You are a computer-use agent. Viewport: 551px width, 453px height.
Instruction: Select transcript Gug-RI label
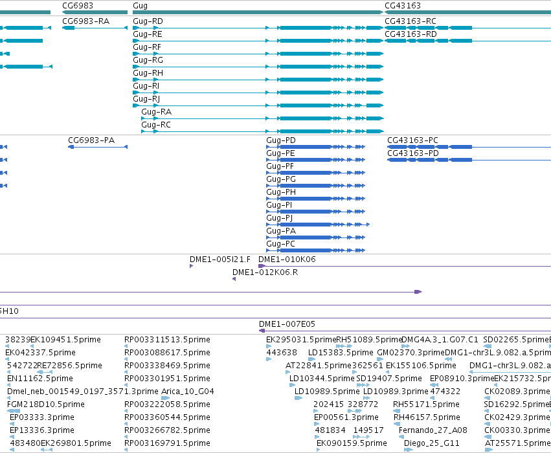click(x=146, y=86)
